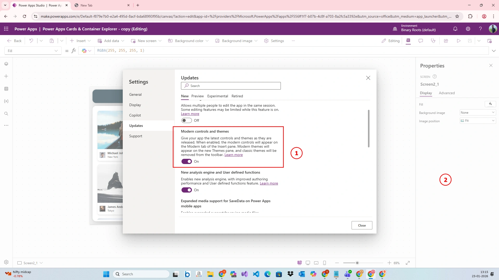
Task: Click Learn more under New analysis engine
Action: point(269,183)
